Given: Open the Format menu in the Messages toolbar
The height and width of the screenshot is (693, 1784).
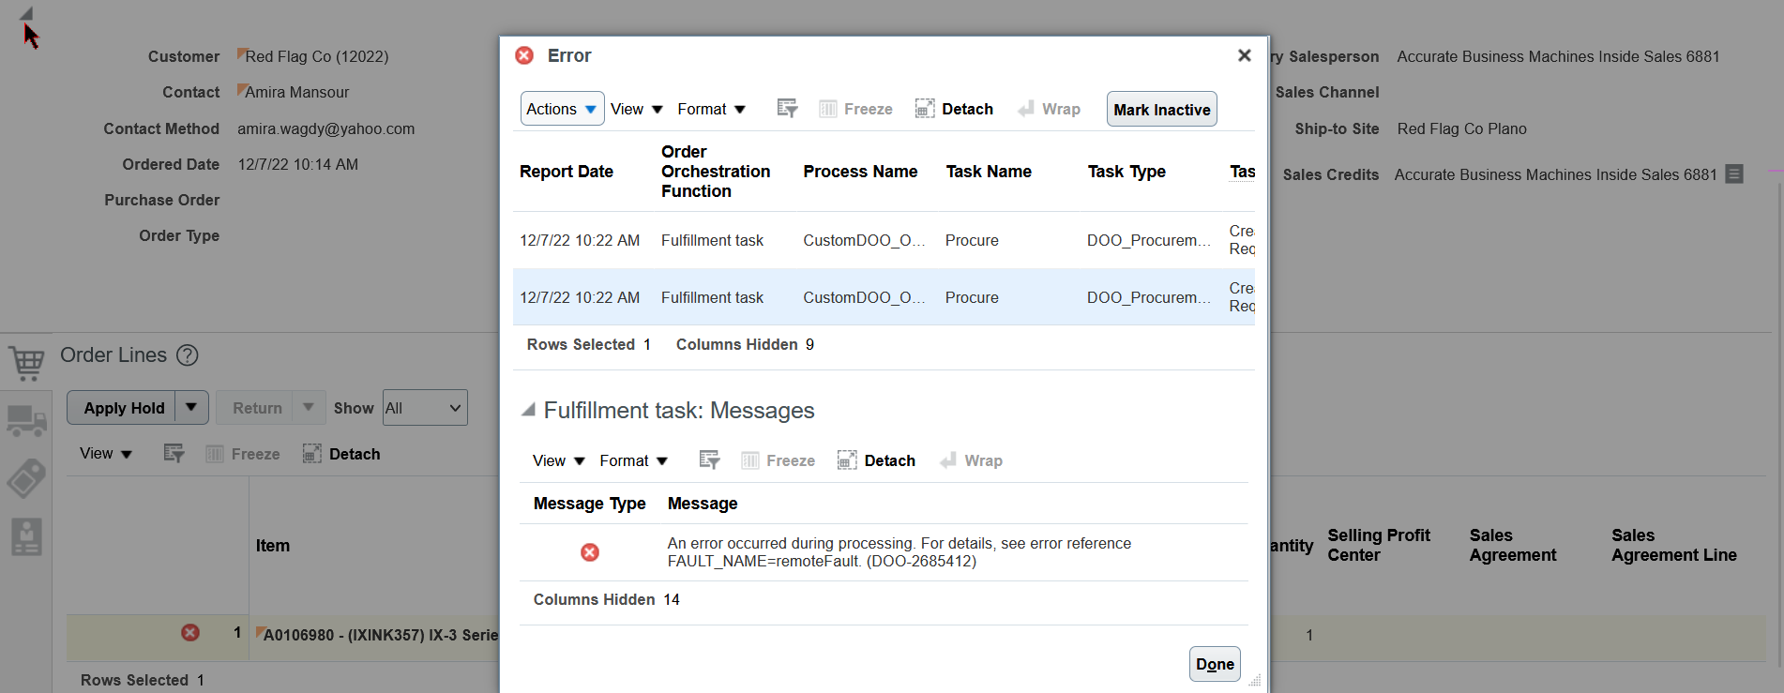Looking at the screenshot, I should (x=634, y=460).
